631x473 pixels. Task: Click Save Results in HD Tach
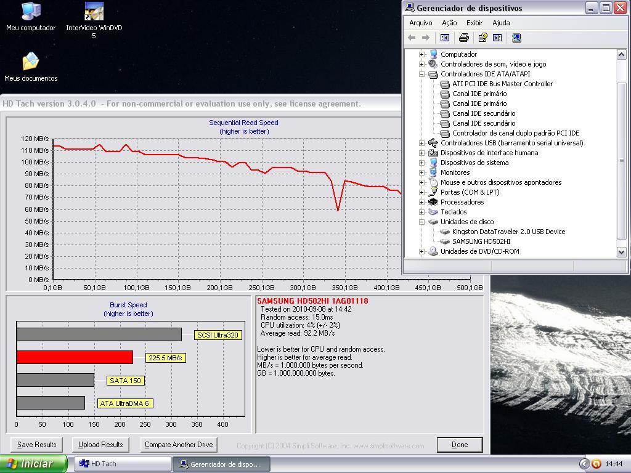coord(36,445)
